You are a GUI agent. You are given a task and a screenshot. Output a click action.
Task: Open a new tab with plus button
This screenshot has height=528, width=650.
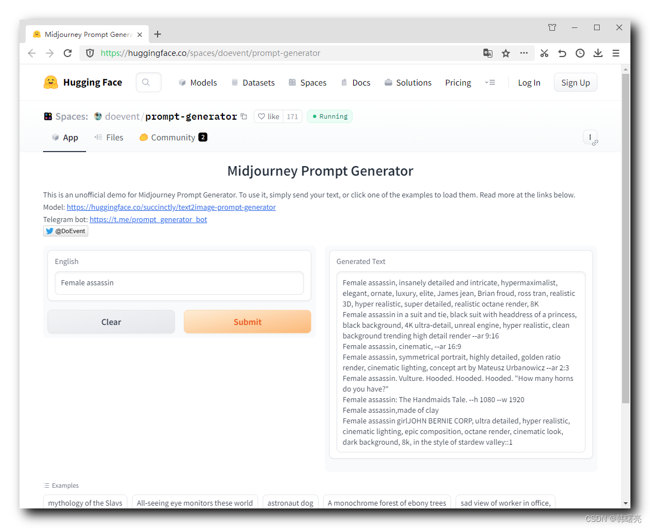(x=158, y=35)
